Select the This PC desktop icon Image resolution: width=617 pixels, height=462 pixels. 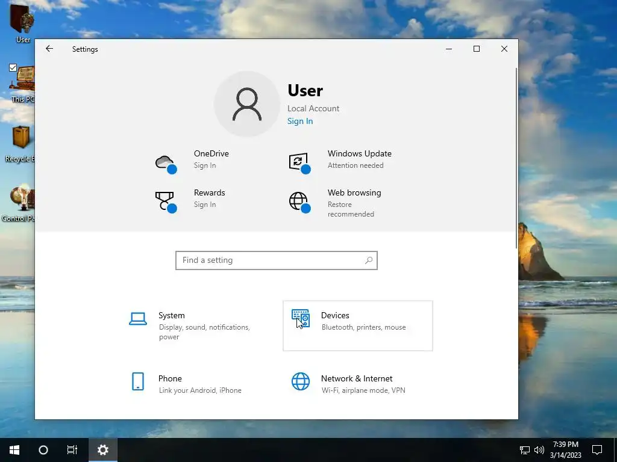click(22, 83)
